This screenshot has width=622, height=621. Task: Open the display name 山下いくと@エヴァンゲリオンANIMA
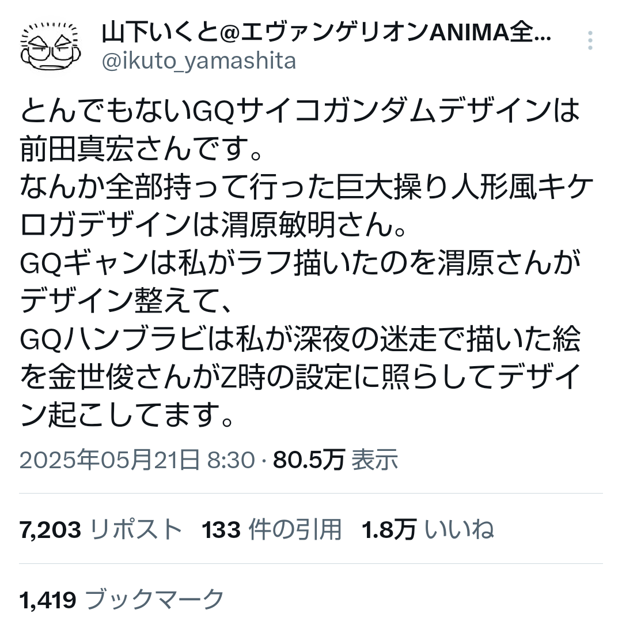326,33
